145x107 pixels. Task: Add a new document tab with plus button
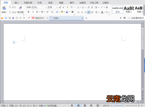(x=86, y=18)
